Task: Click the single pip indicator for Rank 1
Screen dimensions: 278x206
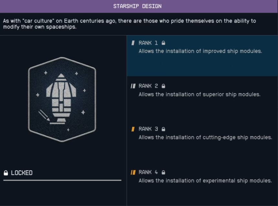Action: click(134, 43)
